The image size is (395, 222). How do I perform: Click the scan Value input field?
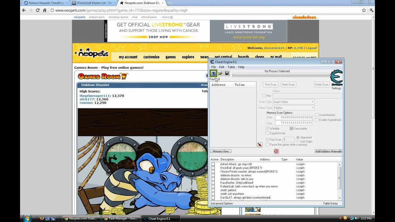coord(307,96)
